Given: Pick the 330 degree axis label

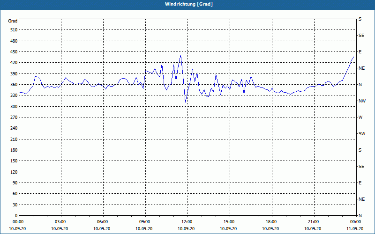Looking at the screenshot, I should [14, 95].
